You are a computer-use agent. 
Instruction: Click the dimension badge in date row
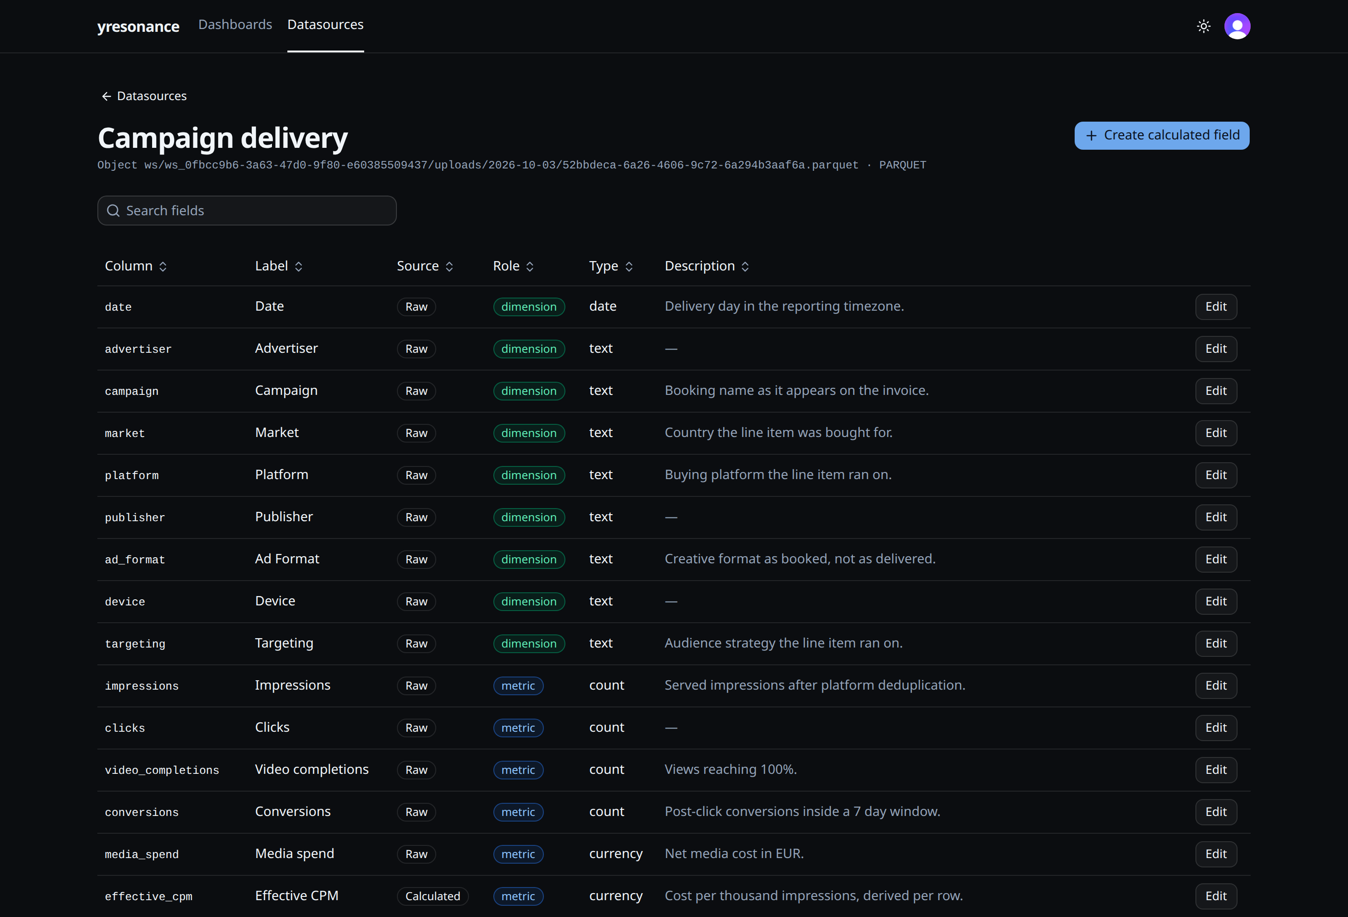click(529, 306)
